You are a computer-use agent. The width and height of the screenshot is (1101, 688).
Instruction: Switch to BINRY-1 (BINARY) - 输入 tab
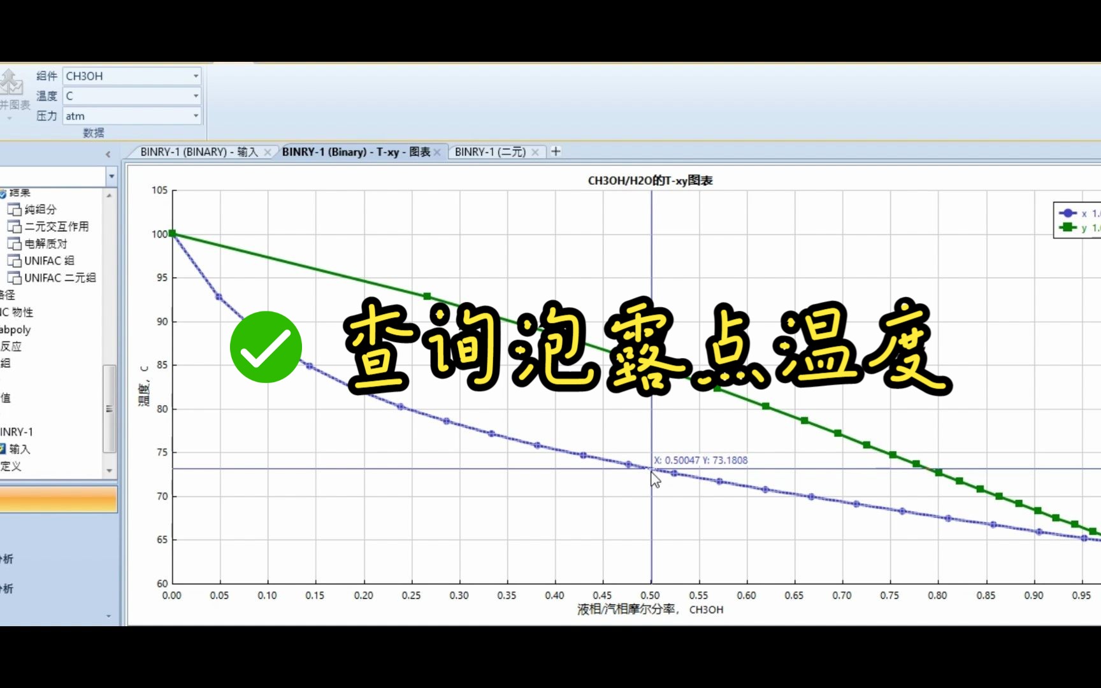point(198,152)
